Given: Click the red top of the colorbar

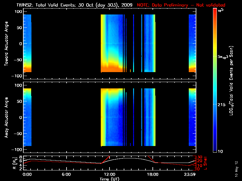Looking at the screenshot, I should pos(215,11).
